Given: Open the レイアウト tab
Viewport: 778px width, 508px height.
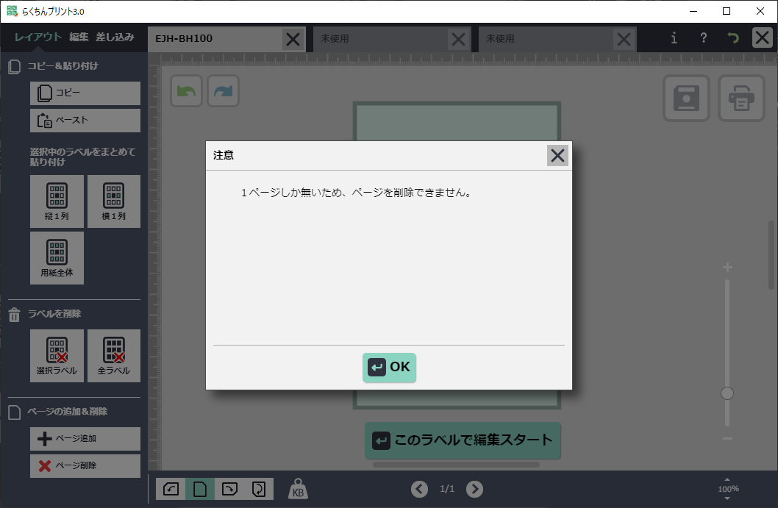Looking at the screenshot, I should 38,37.
